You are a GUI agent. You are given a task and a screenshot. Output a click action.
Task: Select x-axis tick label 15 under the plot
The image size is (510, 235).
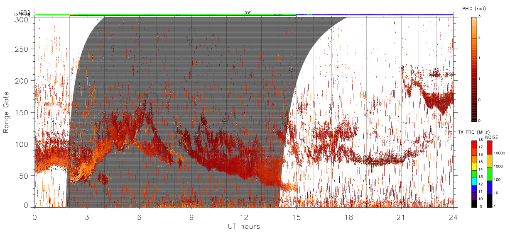pyautogui.click(x=297, y=217)
